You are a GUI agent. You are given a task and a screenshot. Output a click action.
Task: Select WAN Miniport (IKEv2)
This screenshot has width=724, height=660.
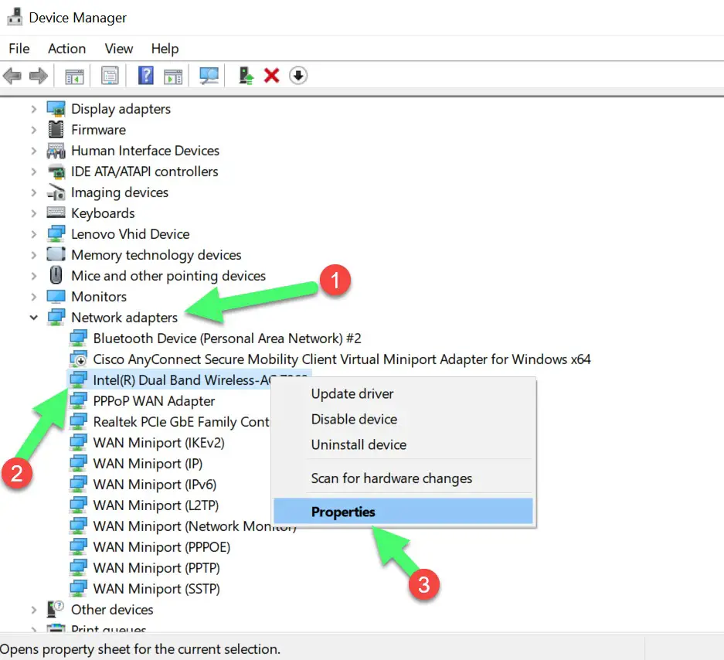(x=158, y=443)
